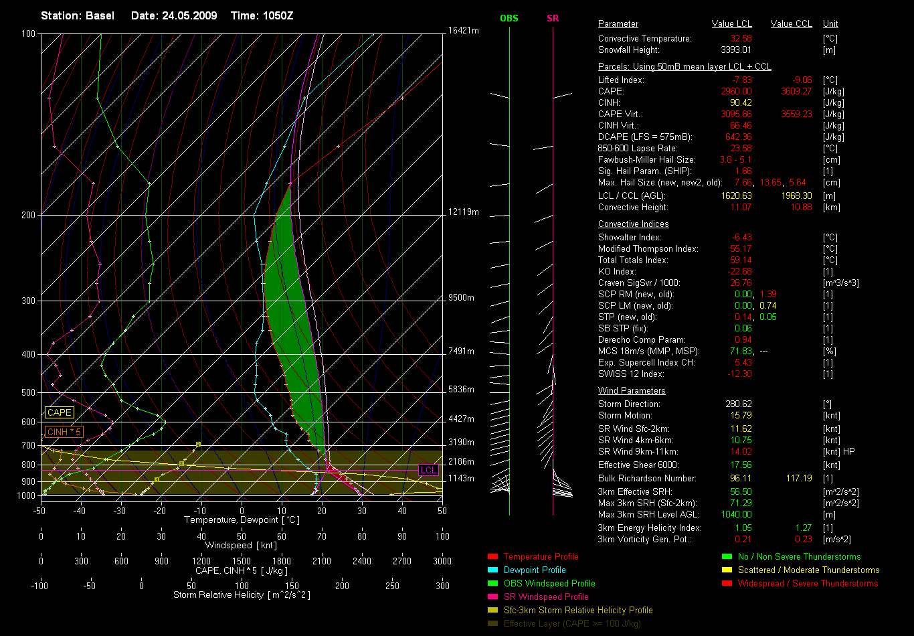
Task: Click the Widespread / Severe Thunderstorms legend text
Action: coord(808,583)
